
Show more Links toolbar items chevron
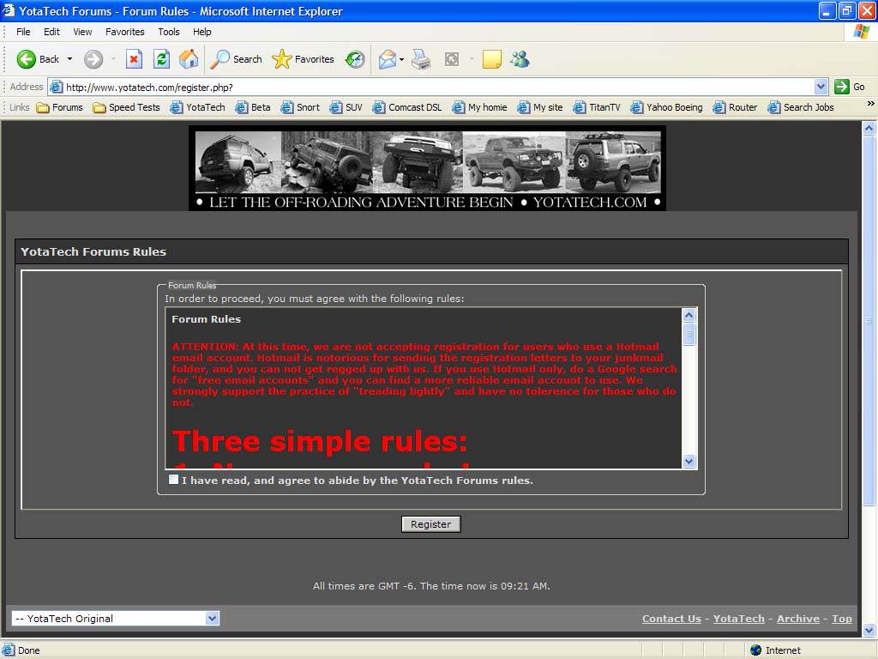[870, 104]
